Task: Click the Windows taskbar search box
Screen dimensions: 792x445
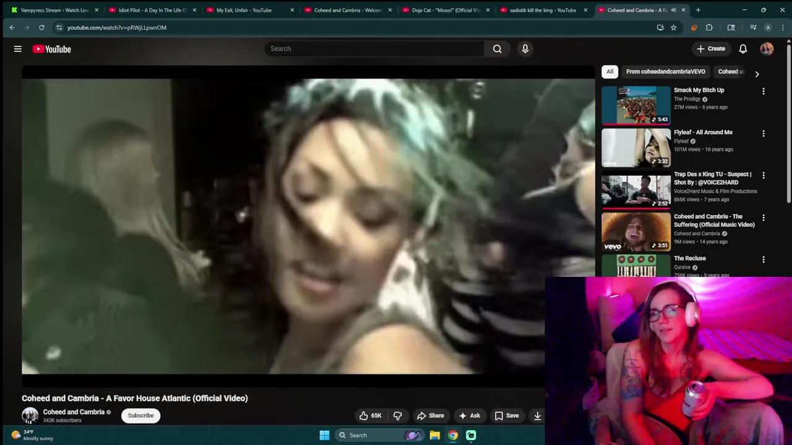Action: tap(378, 435)
